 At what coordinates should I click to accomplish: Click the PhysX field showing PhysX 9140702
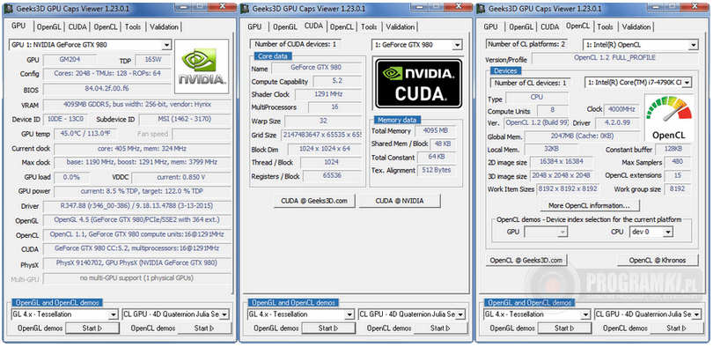[136, 263]
